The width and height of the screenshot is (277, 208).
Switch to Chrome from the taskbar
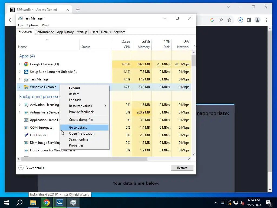(x=47, y=203)
